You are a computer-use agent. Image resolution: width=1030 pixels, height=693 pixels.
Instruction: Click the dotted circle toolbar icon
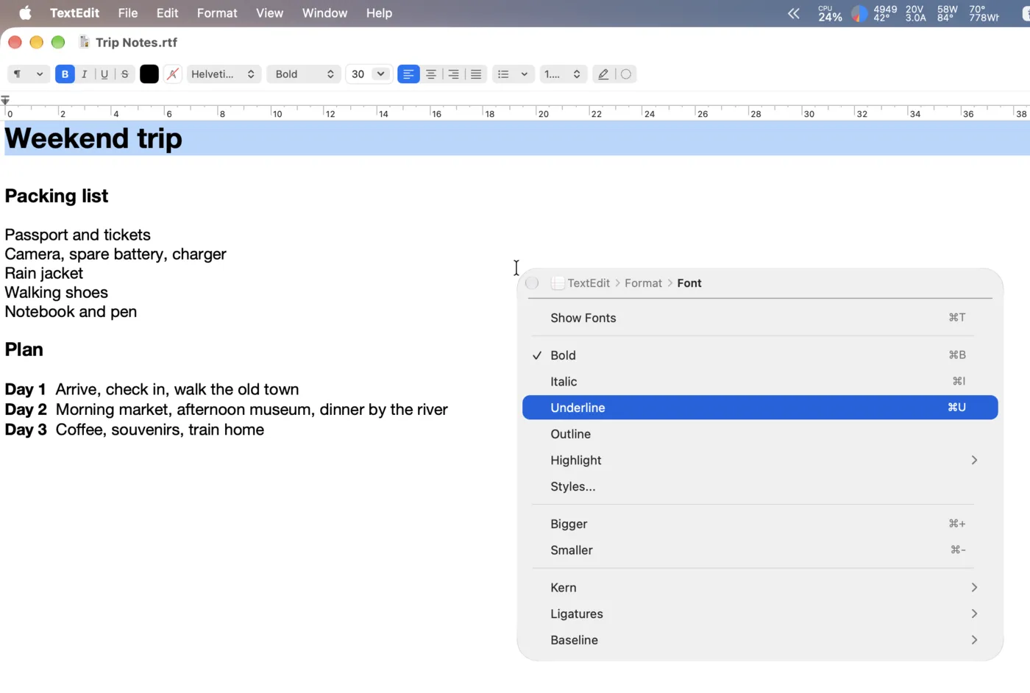626,74
